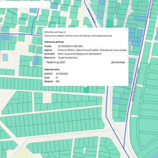Click the 'Детальніше' link in popup
Image resolution: width=158 pixels, height=158 pixels.
coord(118,62)
